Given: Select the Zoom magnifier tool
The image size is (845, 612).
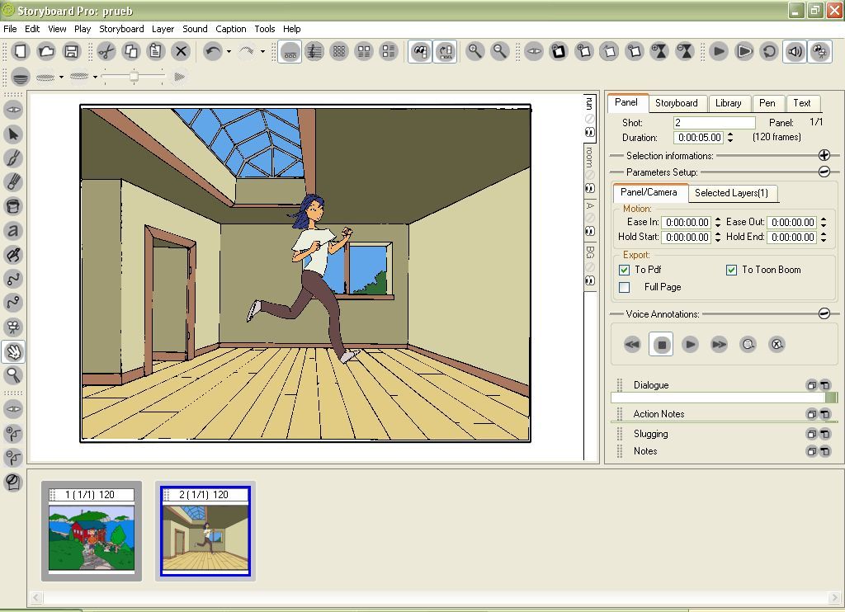Looking at the screenshot, I should click(x=13, y=375).
